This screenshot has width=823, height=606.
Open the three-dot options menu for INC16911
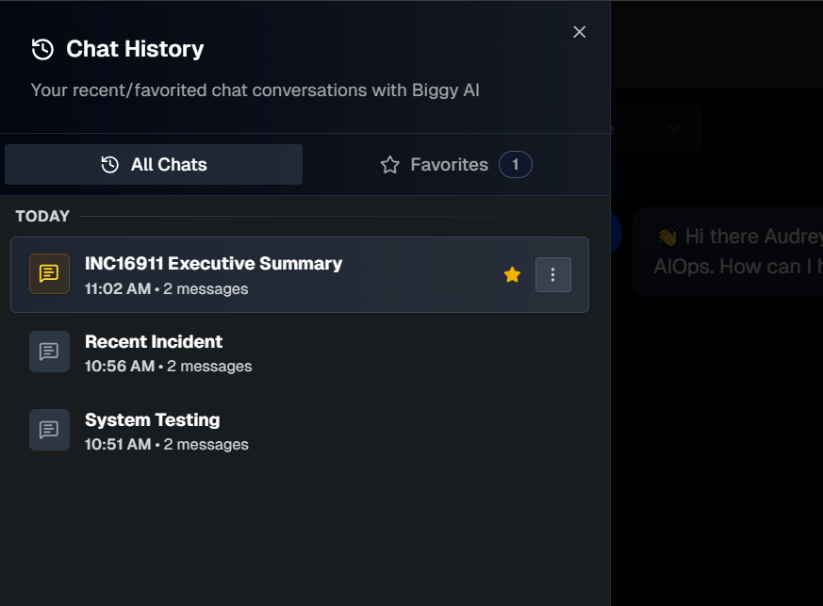(553, 274)
